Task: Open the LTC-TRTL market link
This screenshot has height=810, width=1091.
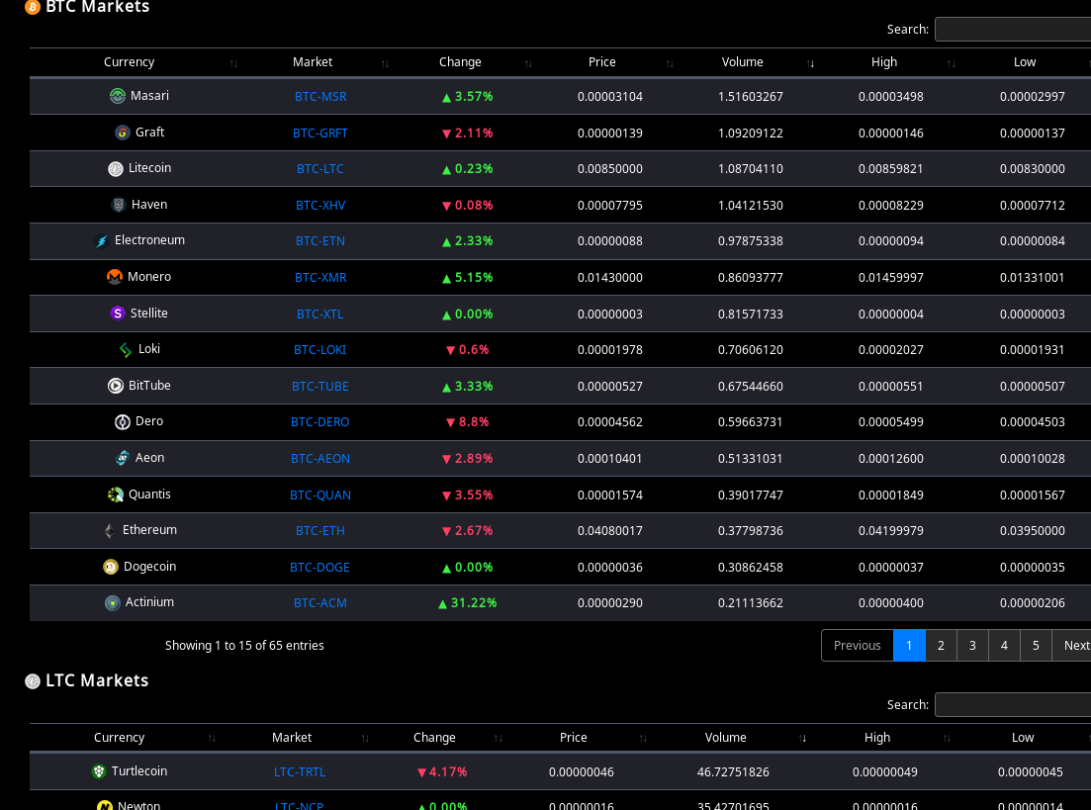Action: point(300,772)
